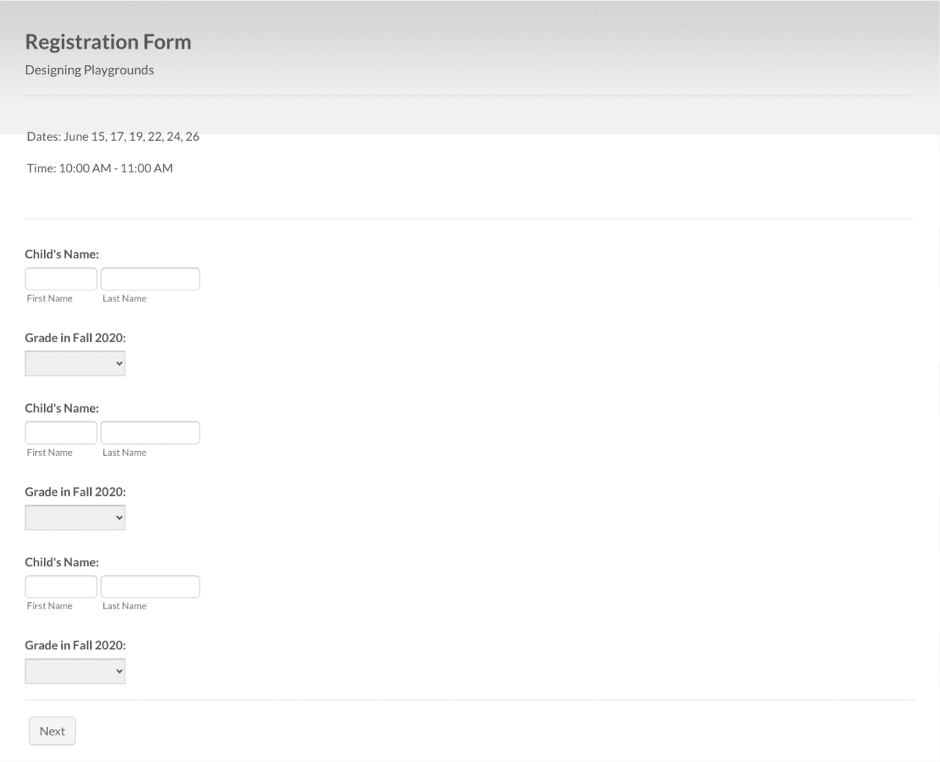Click the first Child's Name label
940x762 pixels.
coord(62,254)
